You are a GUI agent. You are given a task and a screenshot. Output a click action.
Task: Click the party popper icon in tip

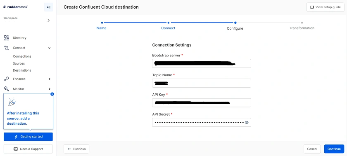[12, 102]
